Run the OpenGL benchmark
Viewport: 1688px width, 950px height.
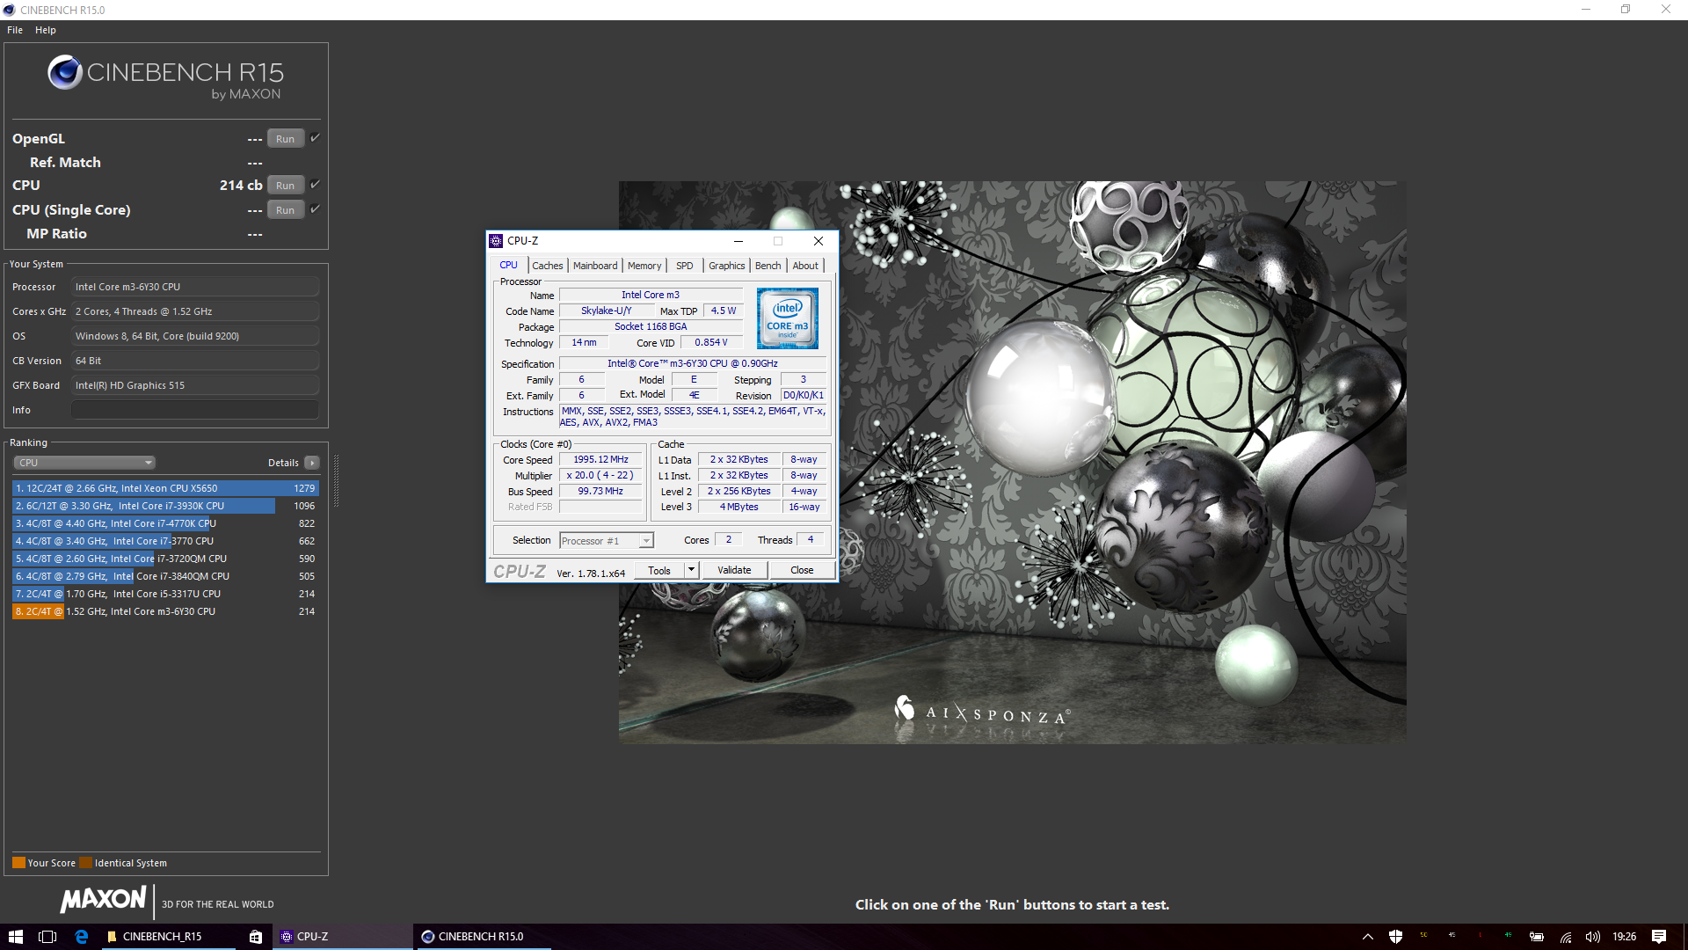[x=286, y=139]
